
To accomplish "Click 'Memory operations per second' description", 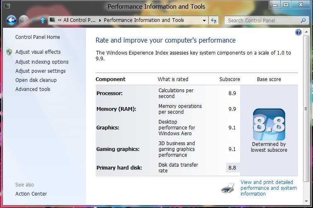I will click(x=180, y=109).
